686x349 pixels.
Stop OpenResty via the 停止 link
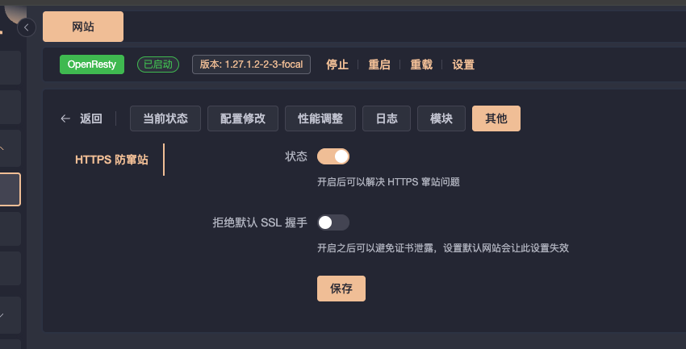(337, 64)
